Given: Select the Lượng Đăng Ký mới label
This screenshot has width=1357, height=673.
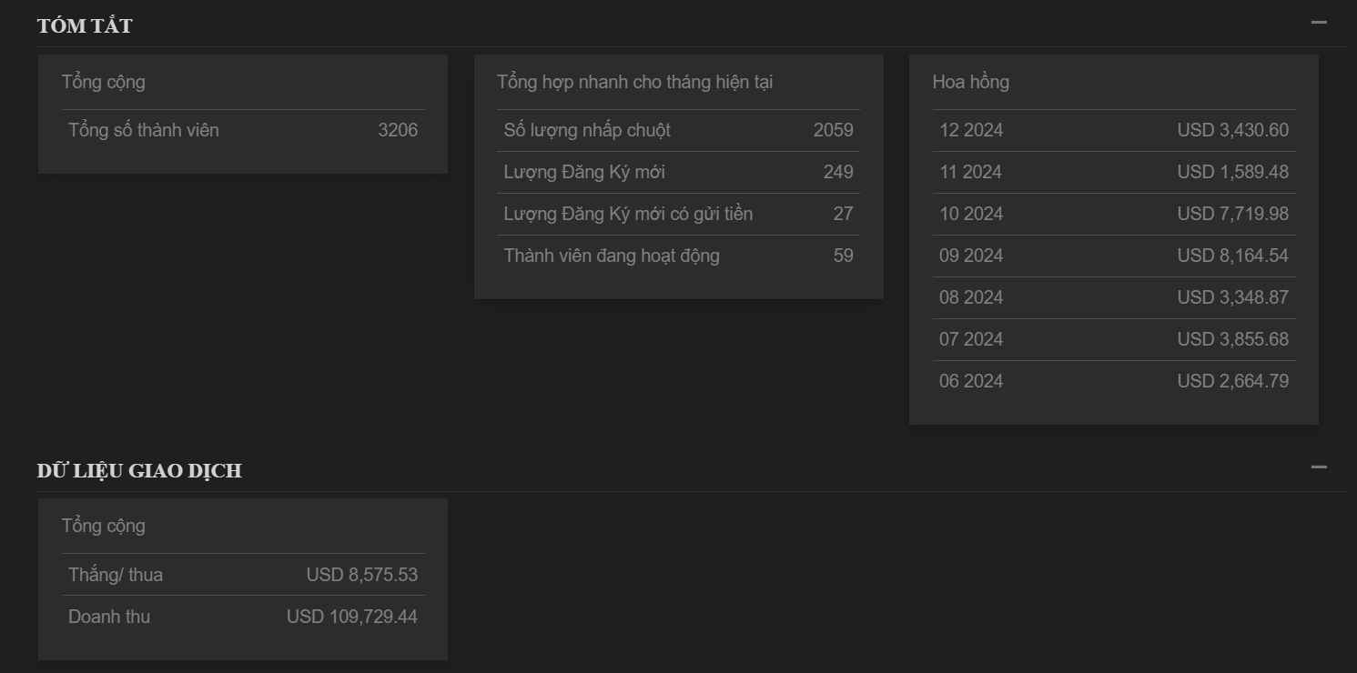Looking at the screenshot, I should tap(584, 172).
